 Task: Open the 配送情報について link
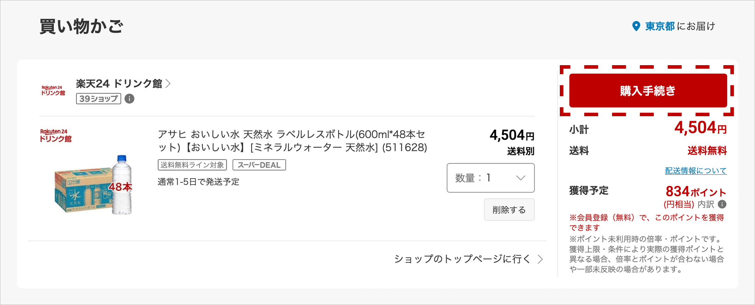coord(696,171)
